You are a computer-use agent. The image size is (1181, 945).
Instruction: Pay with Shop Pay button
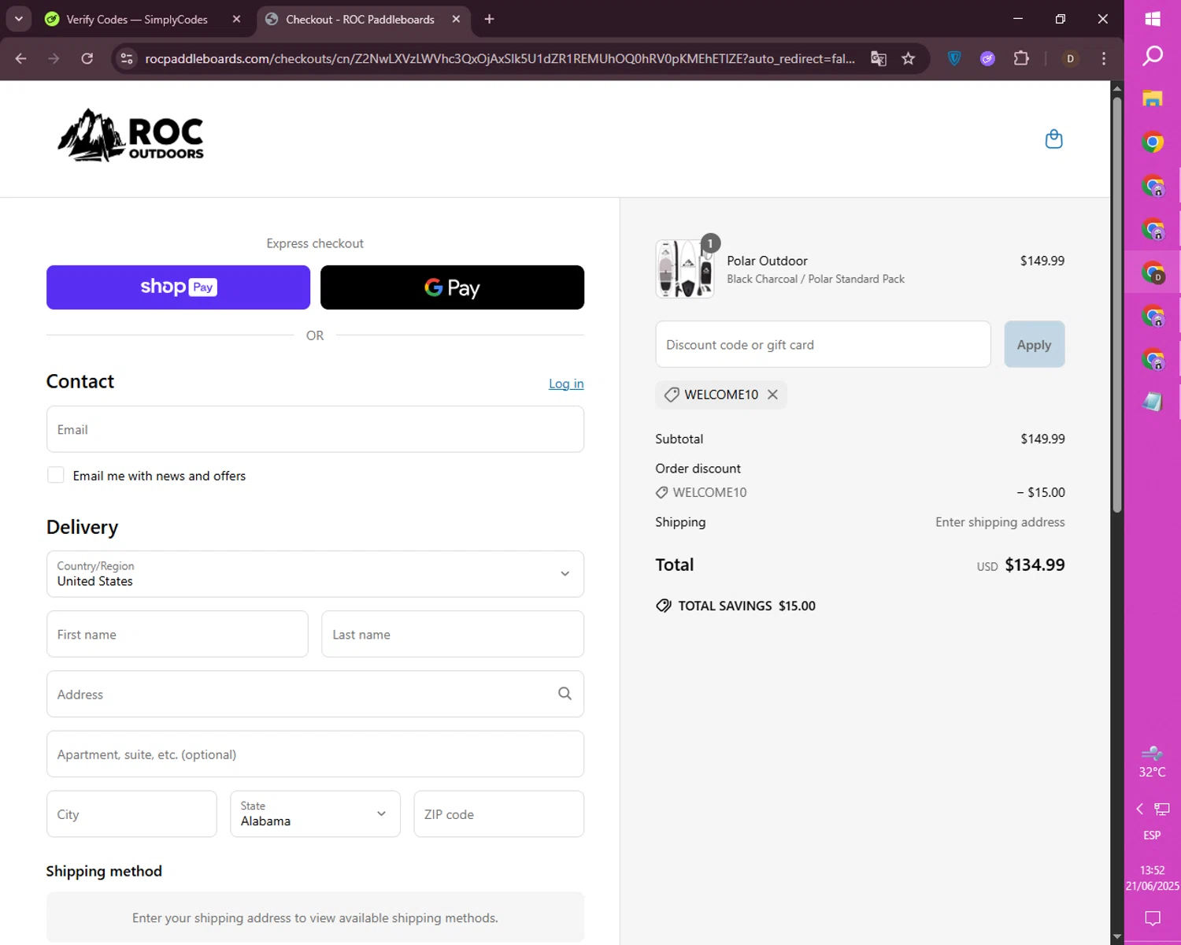pyautogui.click(x=178, y=287)
